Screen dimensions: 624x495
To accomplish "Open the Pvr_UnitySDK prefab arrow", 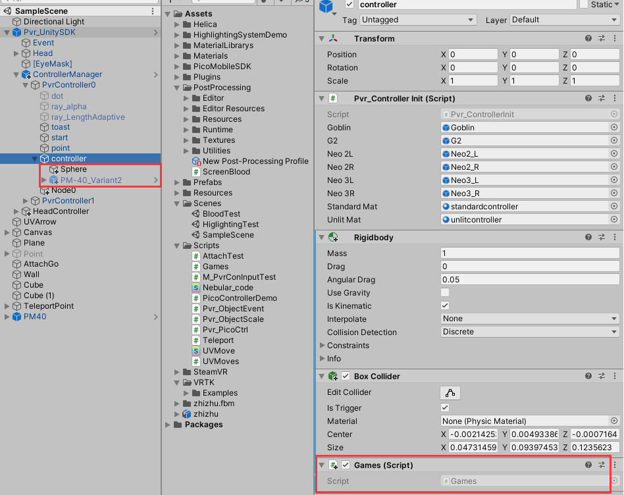I will coord(155,32).
